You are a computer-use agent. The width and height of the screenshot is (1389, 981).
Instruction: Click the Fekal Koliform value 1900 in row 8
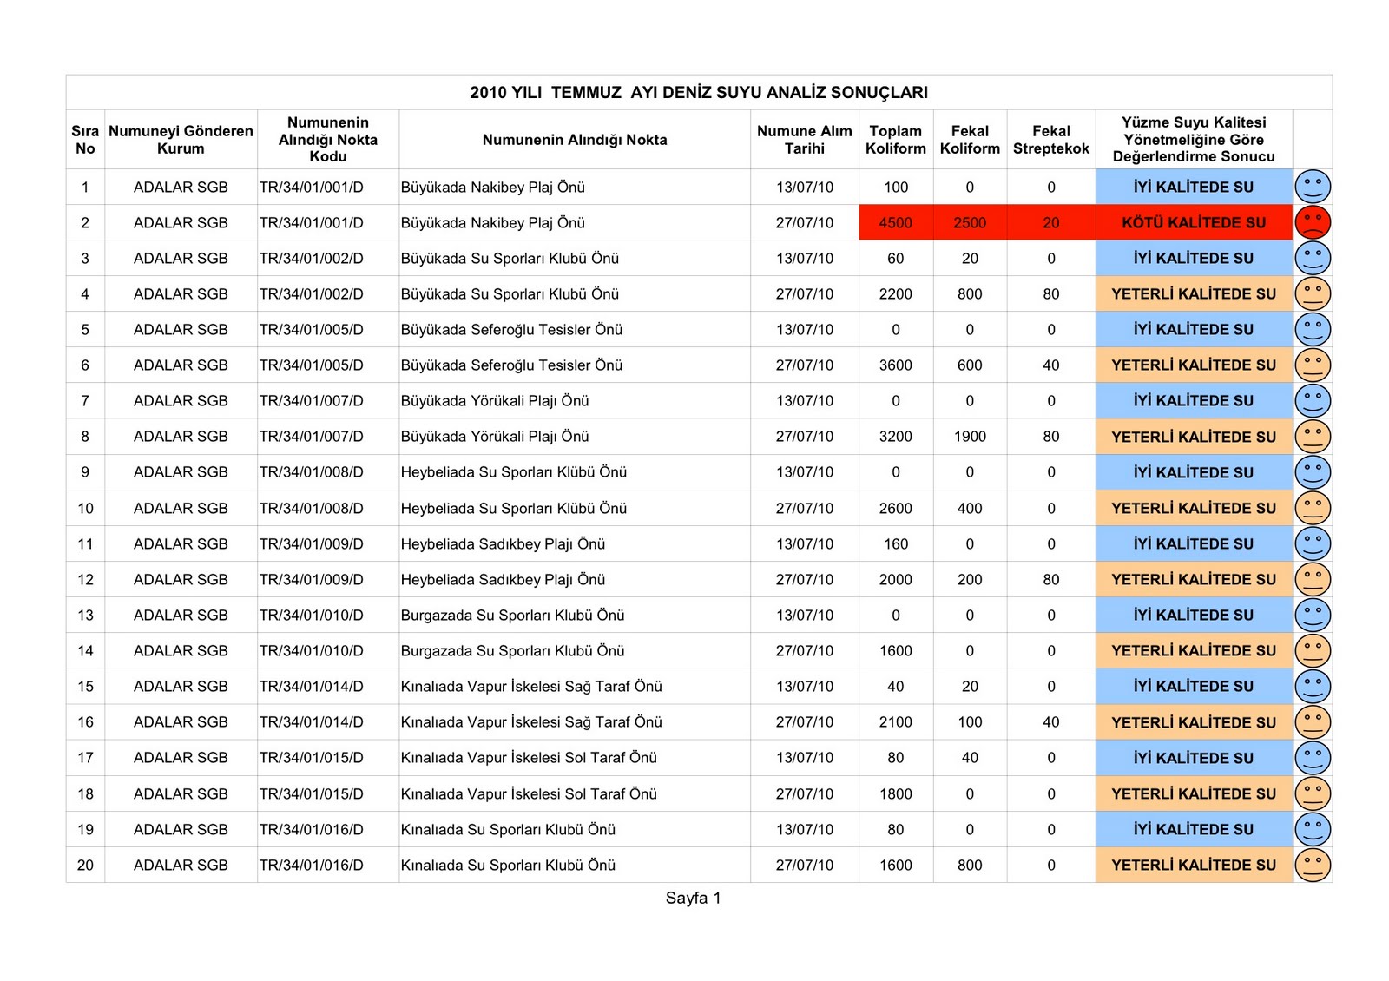click(x=970, y=437)
